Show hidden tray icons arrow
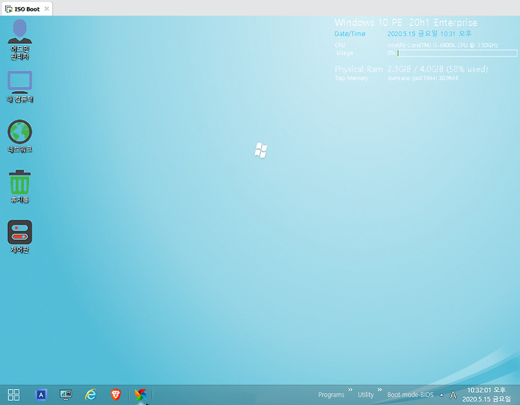520x405 pixels. [x=441, y=395]
